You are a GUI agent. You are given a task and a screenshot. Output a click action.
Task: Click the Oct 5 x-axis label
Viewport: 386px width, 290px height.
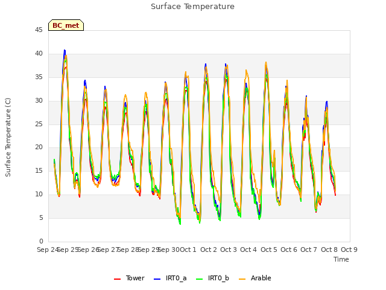click(269, 250)
